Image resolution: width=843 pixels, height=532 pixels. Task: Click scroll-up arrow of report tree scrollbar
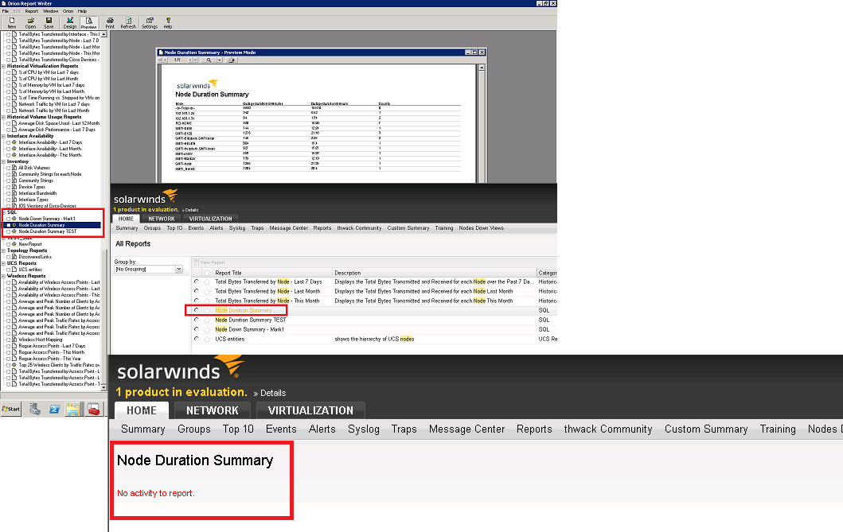pos(103,34)
